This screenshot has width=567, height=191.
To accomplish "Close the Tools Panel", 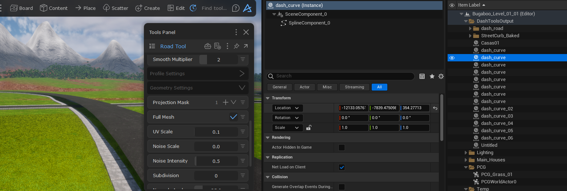I will coord(246,32).
